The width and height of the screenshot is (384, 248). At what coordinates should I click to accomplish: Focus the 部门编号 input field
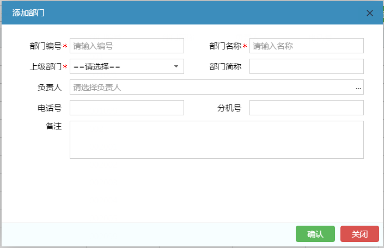[126, 46]
